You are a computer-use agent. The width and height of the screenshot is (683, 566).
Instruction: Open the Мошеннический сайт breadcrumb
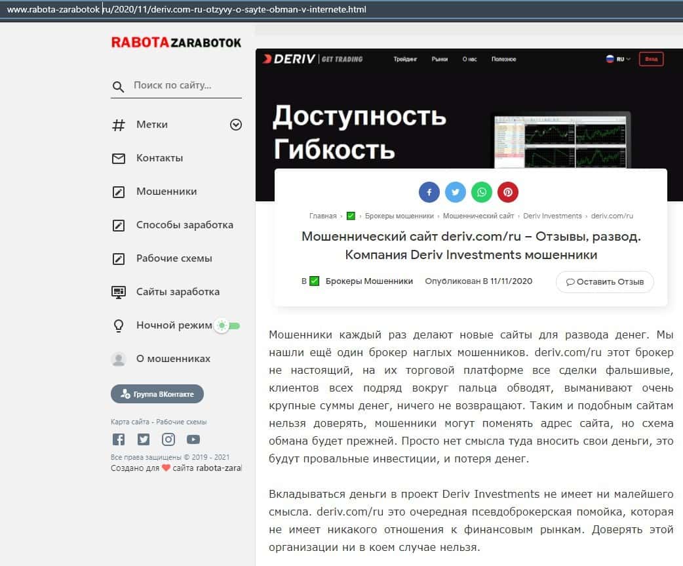pos(478,216)
